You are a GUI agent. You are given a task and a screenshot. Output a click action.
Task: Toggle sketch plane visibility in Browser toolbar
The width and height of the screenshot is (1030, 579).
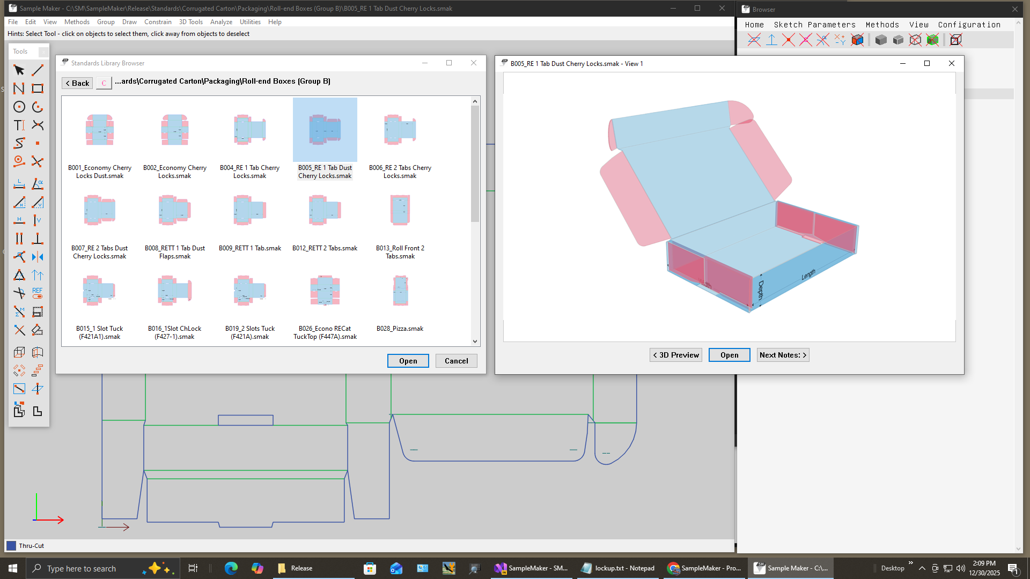(754, 40)
